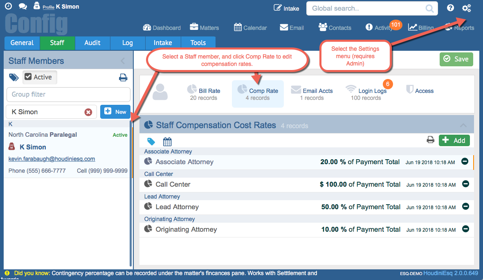Open the Bill Rate section
483x280 pixels.
coord(204,94)
